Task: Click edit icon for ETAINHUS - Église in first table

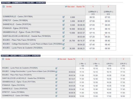Action: click(64, 29)
